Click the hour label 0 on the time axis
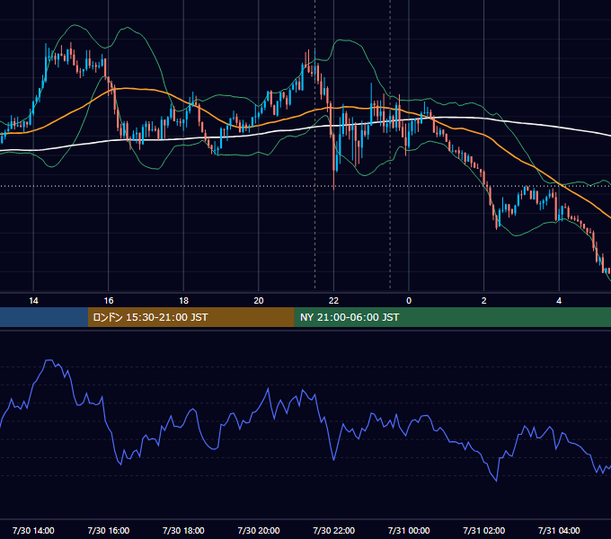The image size is (611, 539). coord(409,301)
